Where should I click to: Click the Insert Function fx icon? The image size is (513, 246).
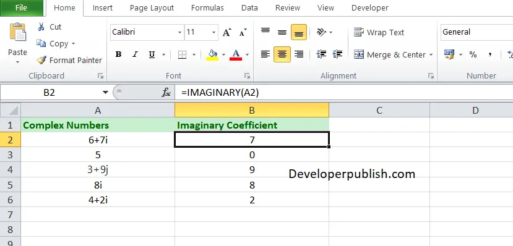(166, 93)
